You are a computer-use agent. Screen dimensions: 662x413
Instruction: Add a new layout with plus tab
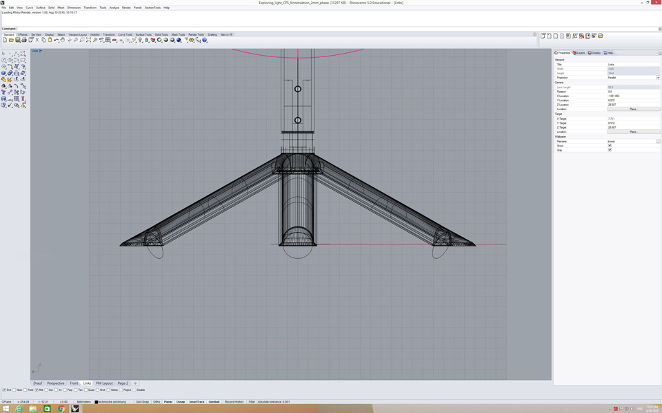tap(135, 383)
